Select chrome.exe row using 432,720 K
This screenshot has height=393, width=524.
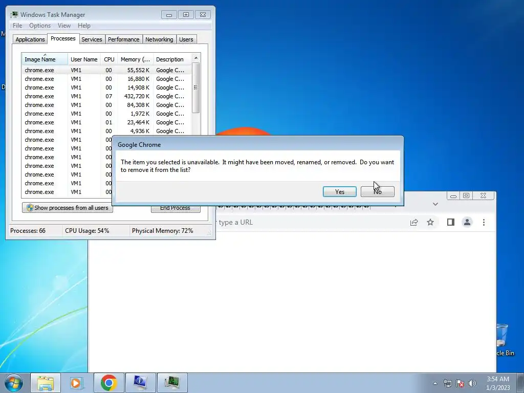[x=106, y=96]
